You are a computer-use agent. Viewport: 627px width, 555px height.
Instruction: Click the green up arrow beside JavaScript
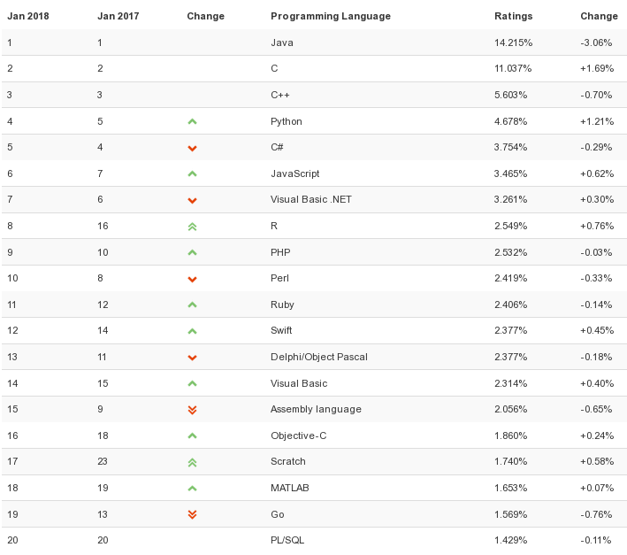click(x=192, y=174)
